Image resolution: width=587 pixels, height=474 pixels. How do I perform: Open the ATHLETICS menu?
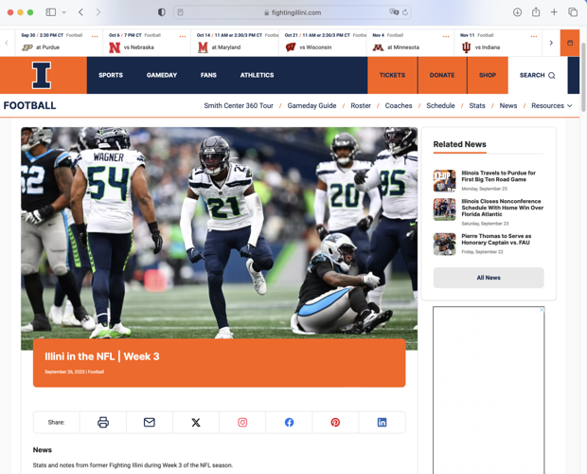coord(257,75)
